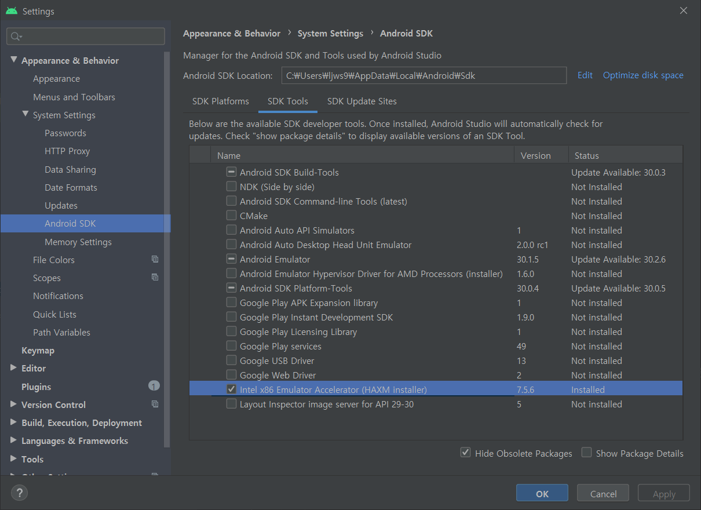Check the CMake checkbox
The width and height of the screenshot is (701, 510).
pyautogui.click(x=231, y=216)
